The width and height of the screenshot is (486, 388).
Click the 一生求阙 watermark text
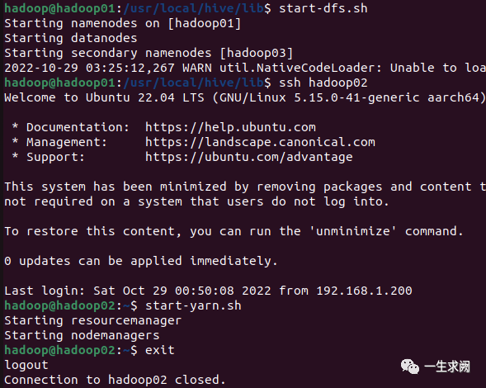point(446,367)
